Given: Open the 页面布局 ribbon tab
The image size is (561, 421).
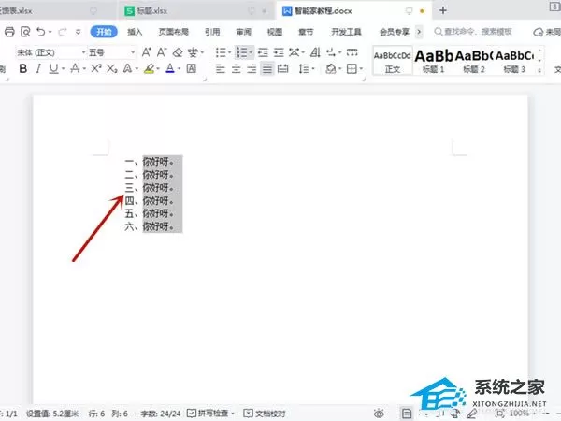Looking at the screenshot, I should pos(174,32).
